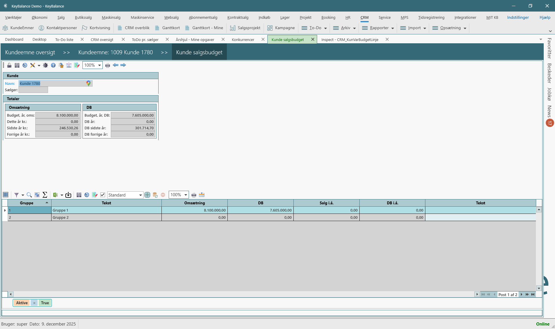The width and height of the screenshot is (555, 329).
Task: Toggle the checkbox next to the Standard dropdown
Action: pos(103,195)
